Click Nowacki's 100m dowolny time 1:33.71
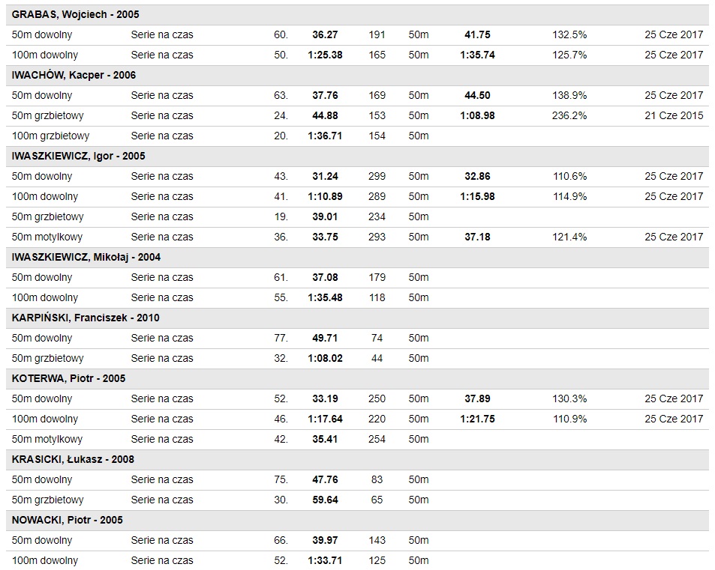715x570 pixels. tap(325, 560)
